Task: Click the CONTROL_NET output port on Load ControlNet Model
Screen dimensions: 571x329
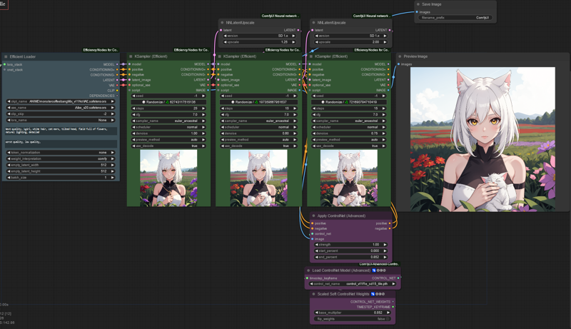Action: click(x=398, y=278)
